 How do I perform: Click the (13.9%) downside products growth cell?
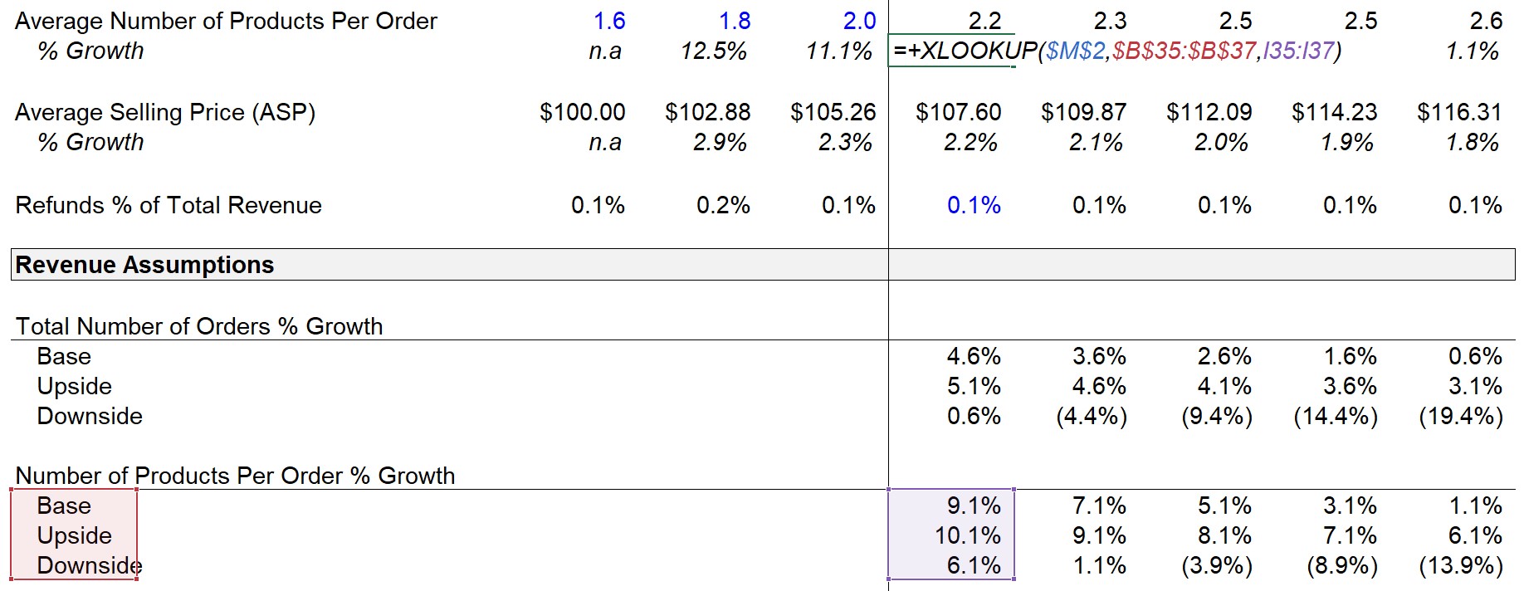pos(1460,565)
